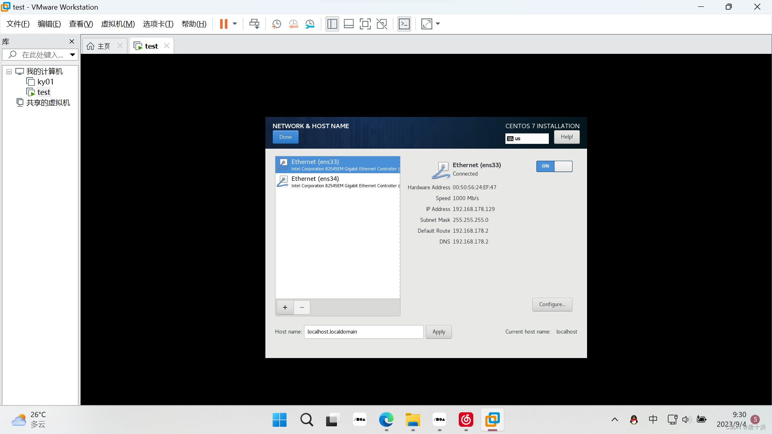Open the console view icon
Screen dimensions: 772x434
point(404,24)
